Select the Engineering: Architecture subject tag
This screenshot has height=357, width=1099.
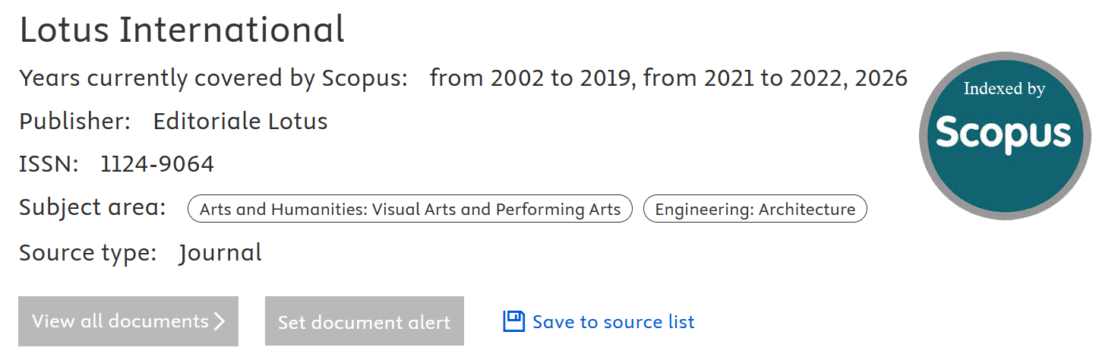click(754, 209)
